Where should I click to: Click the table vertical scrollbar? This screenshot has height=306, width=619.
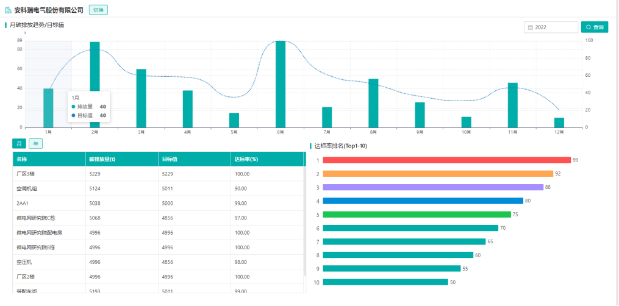[x=304, y=221]
